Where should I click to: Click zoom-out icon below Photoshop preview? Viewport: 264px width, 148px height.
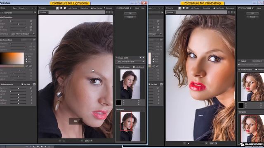[184, 143]
